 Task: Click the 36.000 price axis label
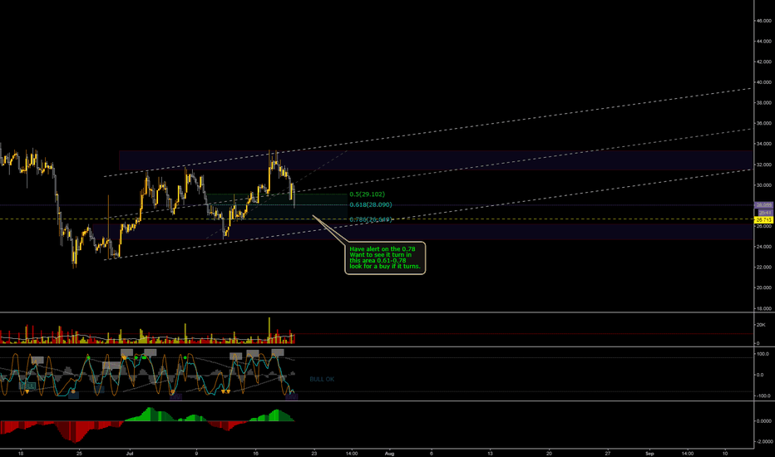pyautogui.click(x=763, y=124)
